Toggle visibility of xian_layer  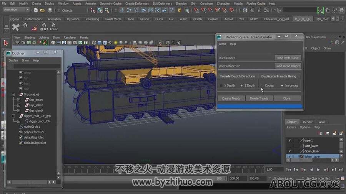289,146
